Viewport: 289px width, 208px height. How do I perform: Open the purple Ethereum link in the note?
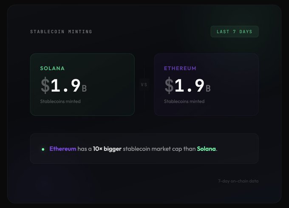pyautogui.click(x=63, y=149)
